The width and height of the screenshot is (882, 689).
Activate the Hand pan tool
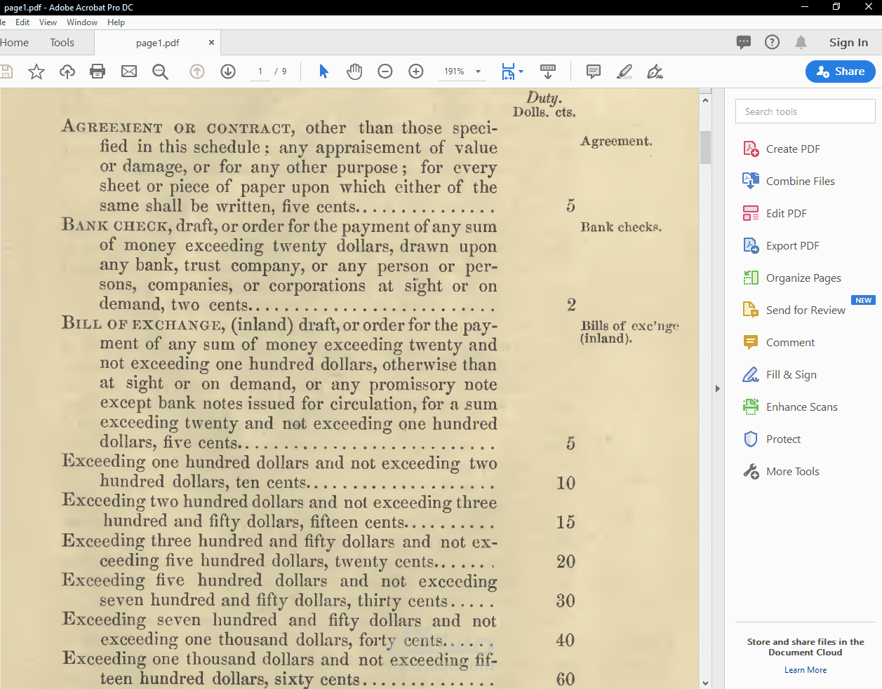354,71
